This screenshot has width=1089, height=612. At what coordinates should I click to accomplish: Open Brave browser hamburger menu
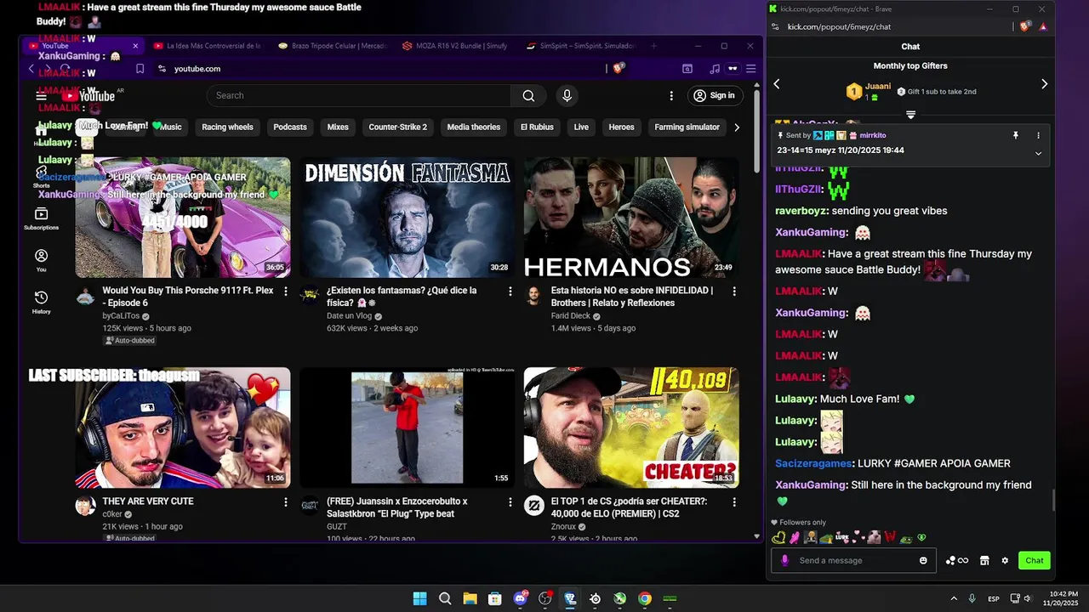pos(751,69)
